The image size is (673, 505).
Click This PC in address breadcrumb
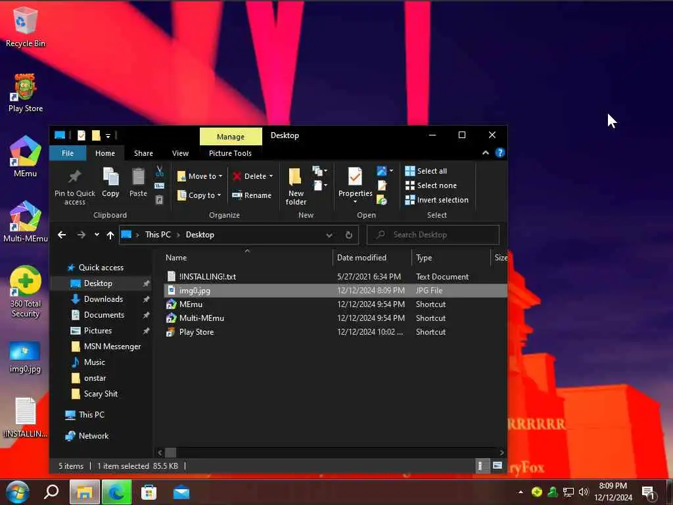point(158,235)
